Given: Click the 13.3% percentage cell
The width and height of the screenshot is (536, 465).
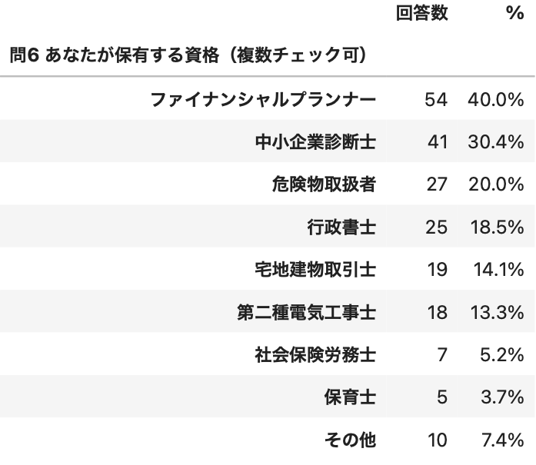Looking at the screenshot, I should (x=497, y=312).
